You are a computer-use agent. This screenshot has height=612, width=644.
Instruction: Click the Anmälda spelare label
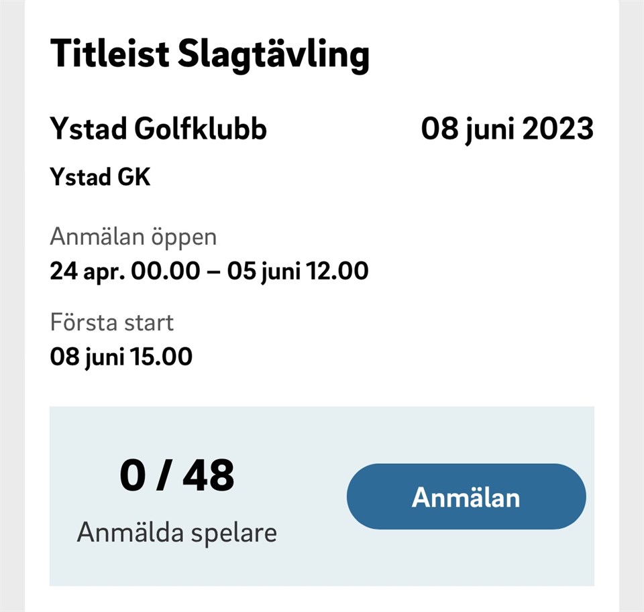[x=177, y=533]
